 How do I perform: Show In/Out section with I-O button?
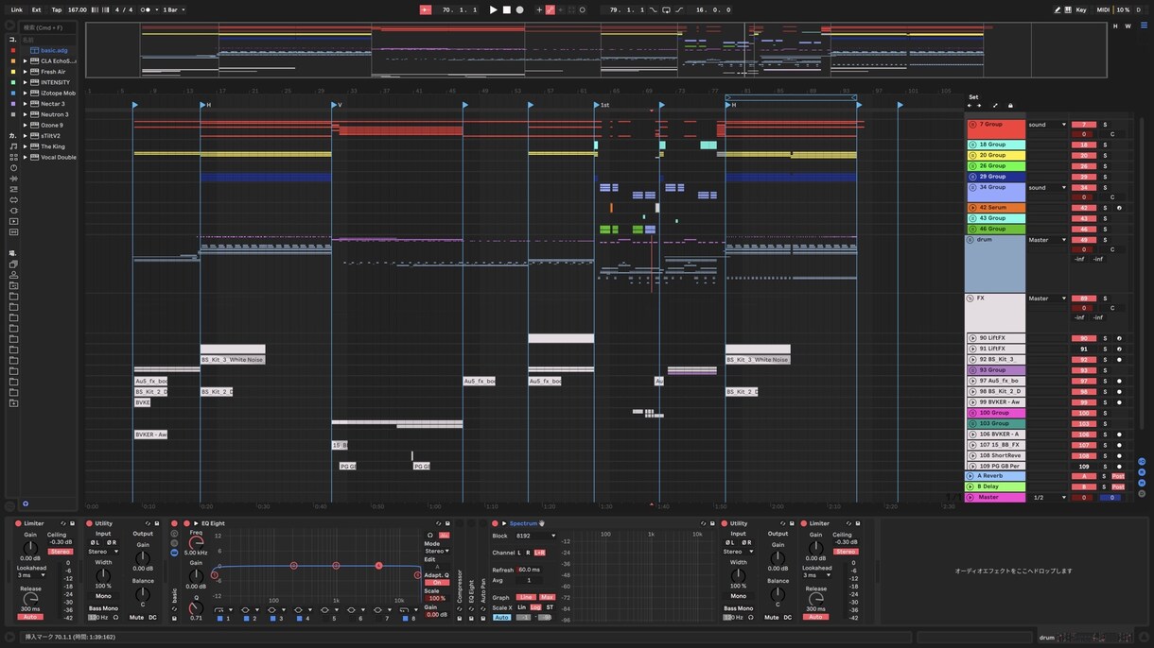(x=1143, y=460)
